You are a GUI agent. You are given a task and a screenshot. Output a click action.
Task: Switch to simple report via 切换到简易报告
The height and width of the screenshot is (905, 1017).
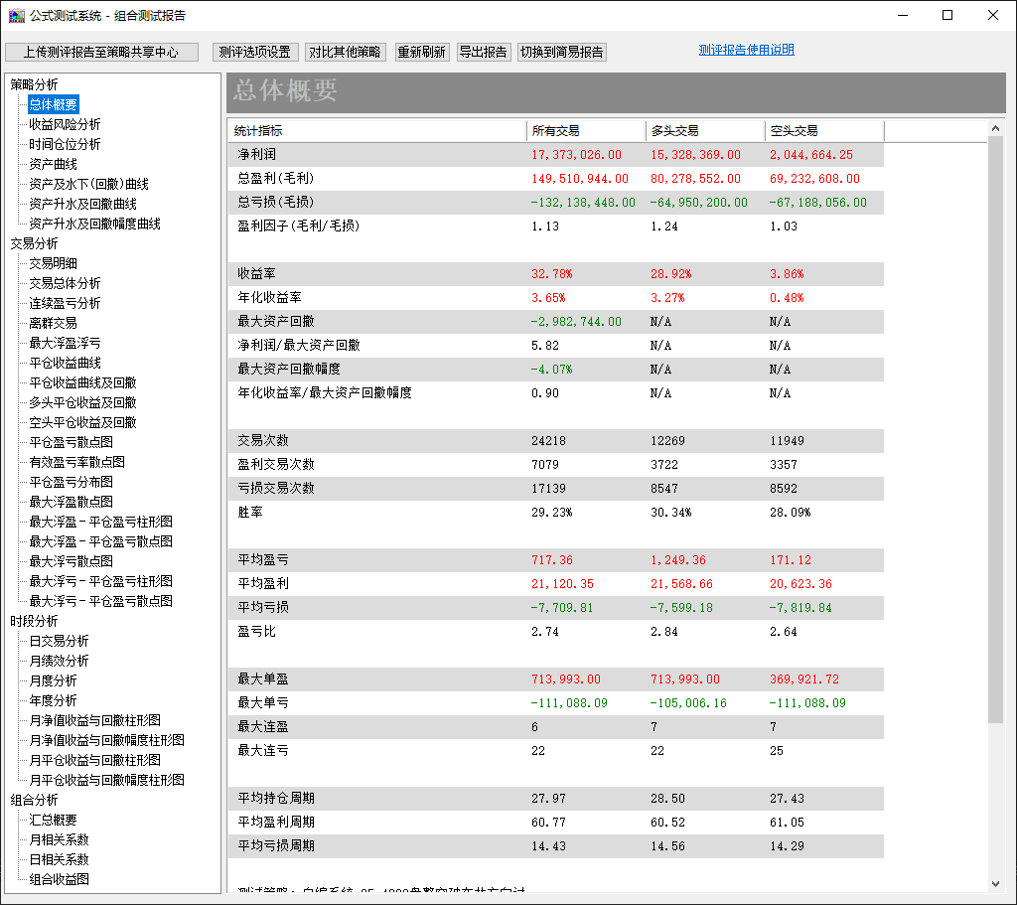[x=562, y=52]
